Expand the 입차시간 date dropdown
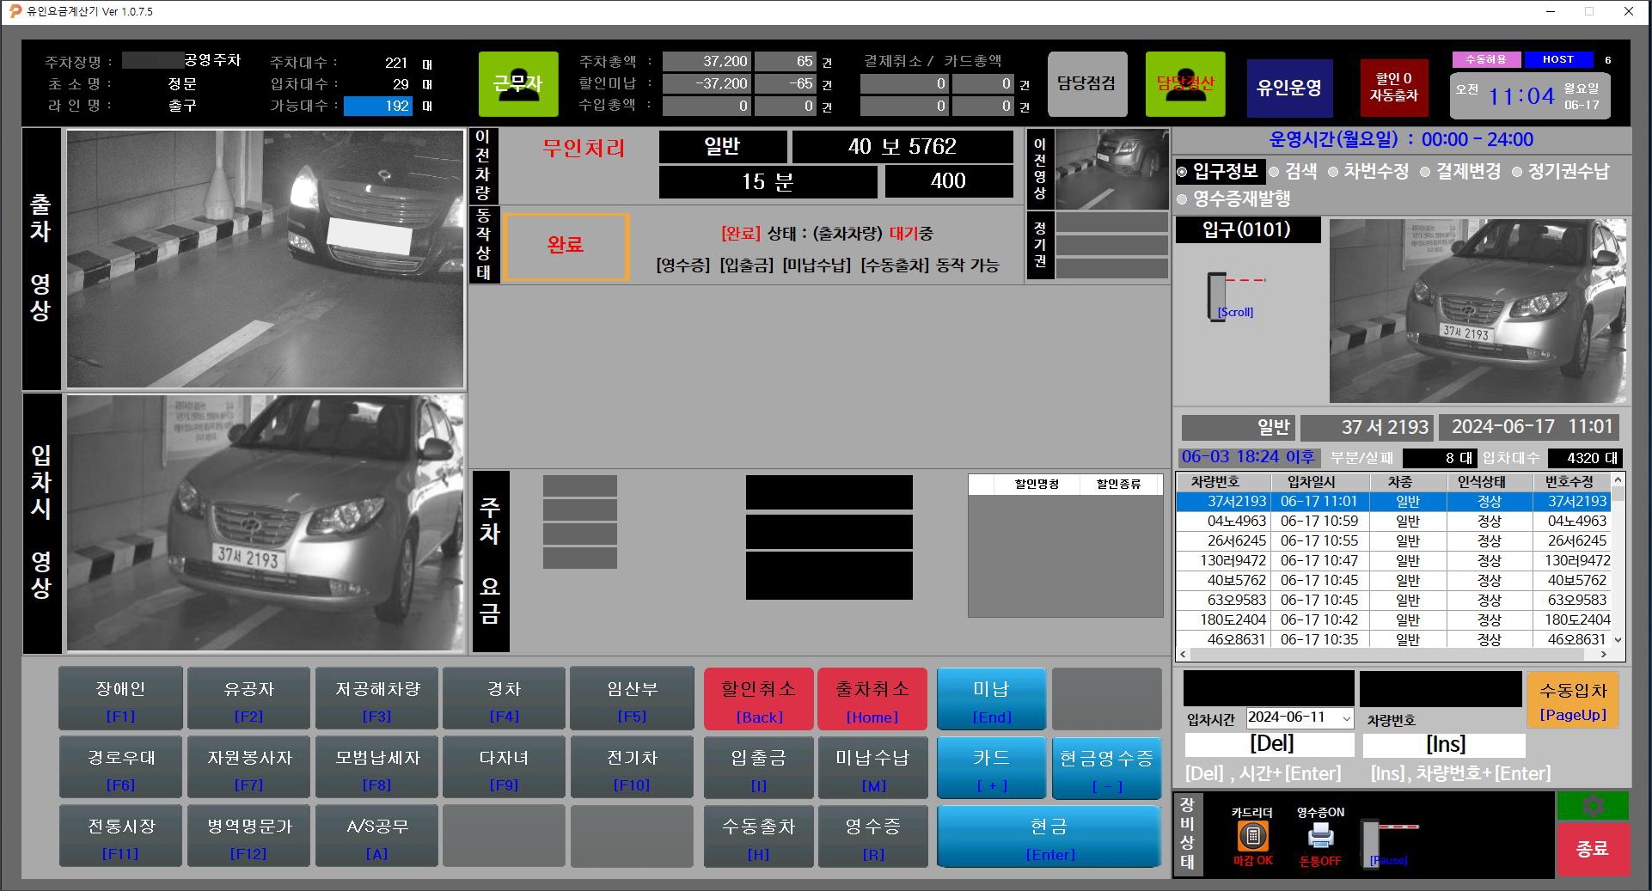This screenshot has height=891, width=1652. (x=1345, y=718)
